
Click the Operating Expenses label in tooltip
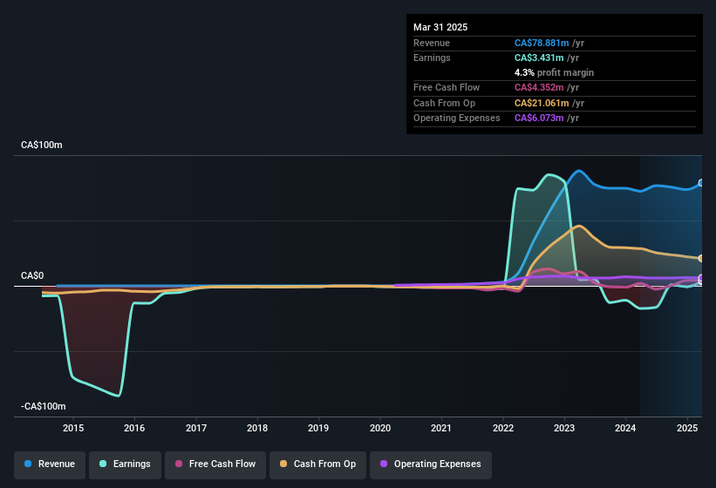[457, 119]
